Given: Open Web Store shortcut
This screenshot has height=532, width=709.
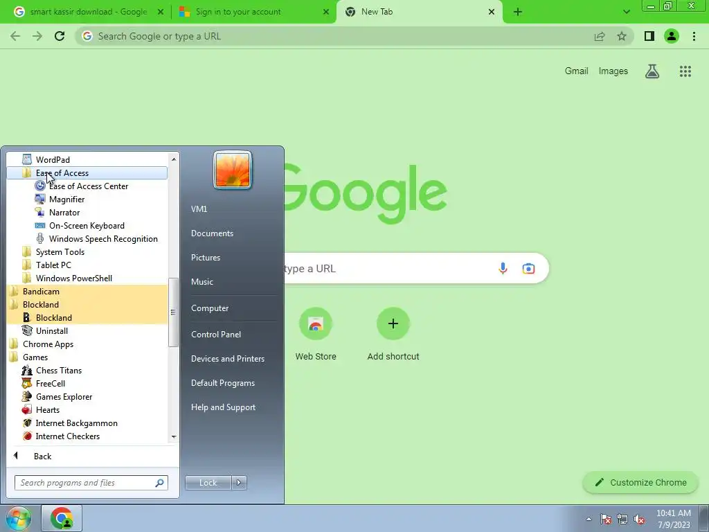Looking at the screenshot, I should [x=316, y=335].
